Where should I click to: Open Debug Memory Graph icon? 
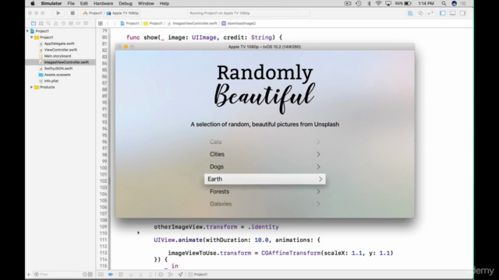tap(171, 275)
